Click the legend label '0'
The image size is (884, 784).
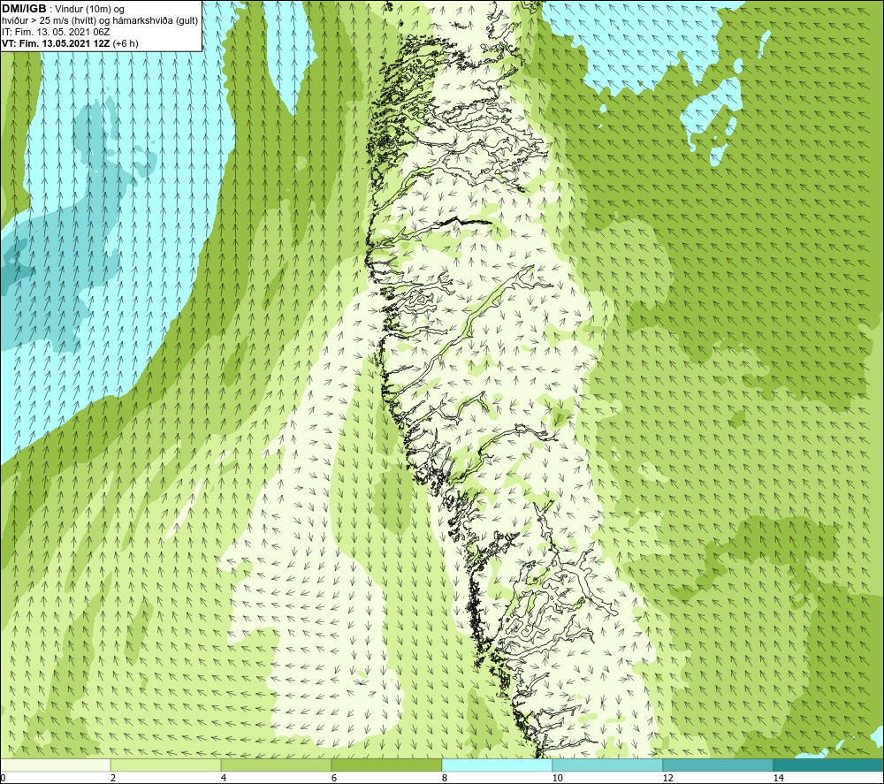point(4,778)
